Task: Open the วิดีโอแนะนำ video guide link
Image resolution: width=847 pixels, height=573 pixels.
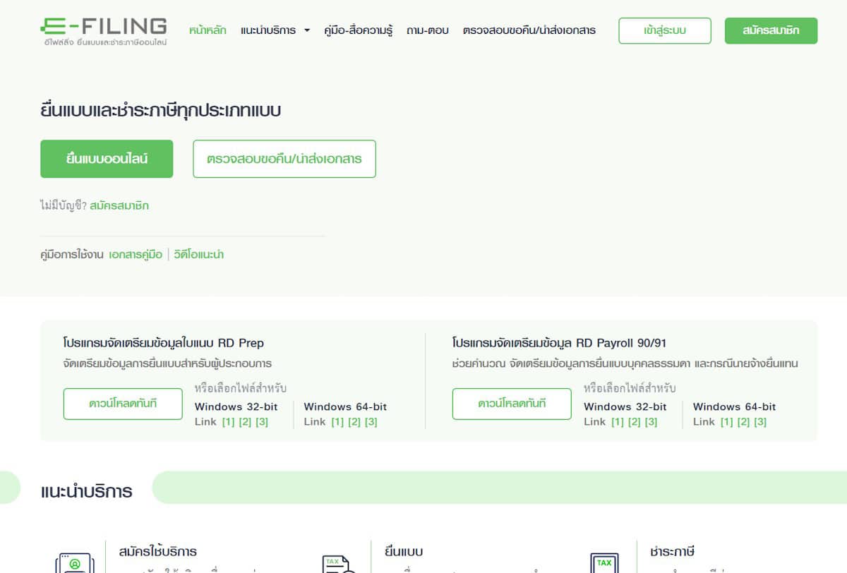Action: [x=198, y=255]
